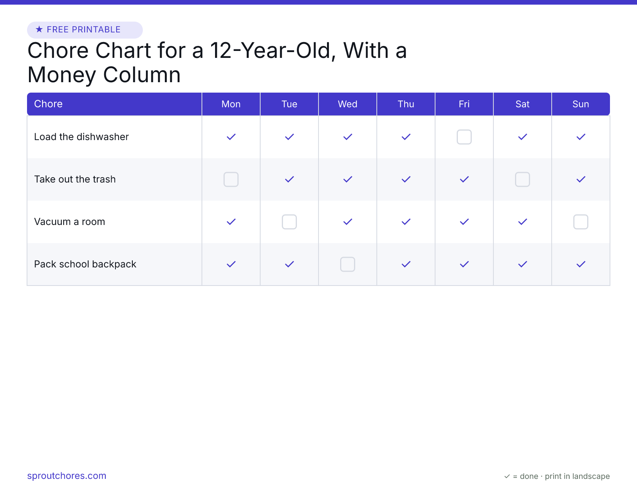637x492 pixels.
Task: Click Monday checkmark for Vacuum a room
Action: (231, 222)
